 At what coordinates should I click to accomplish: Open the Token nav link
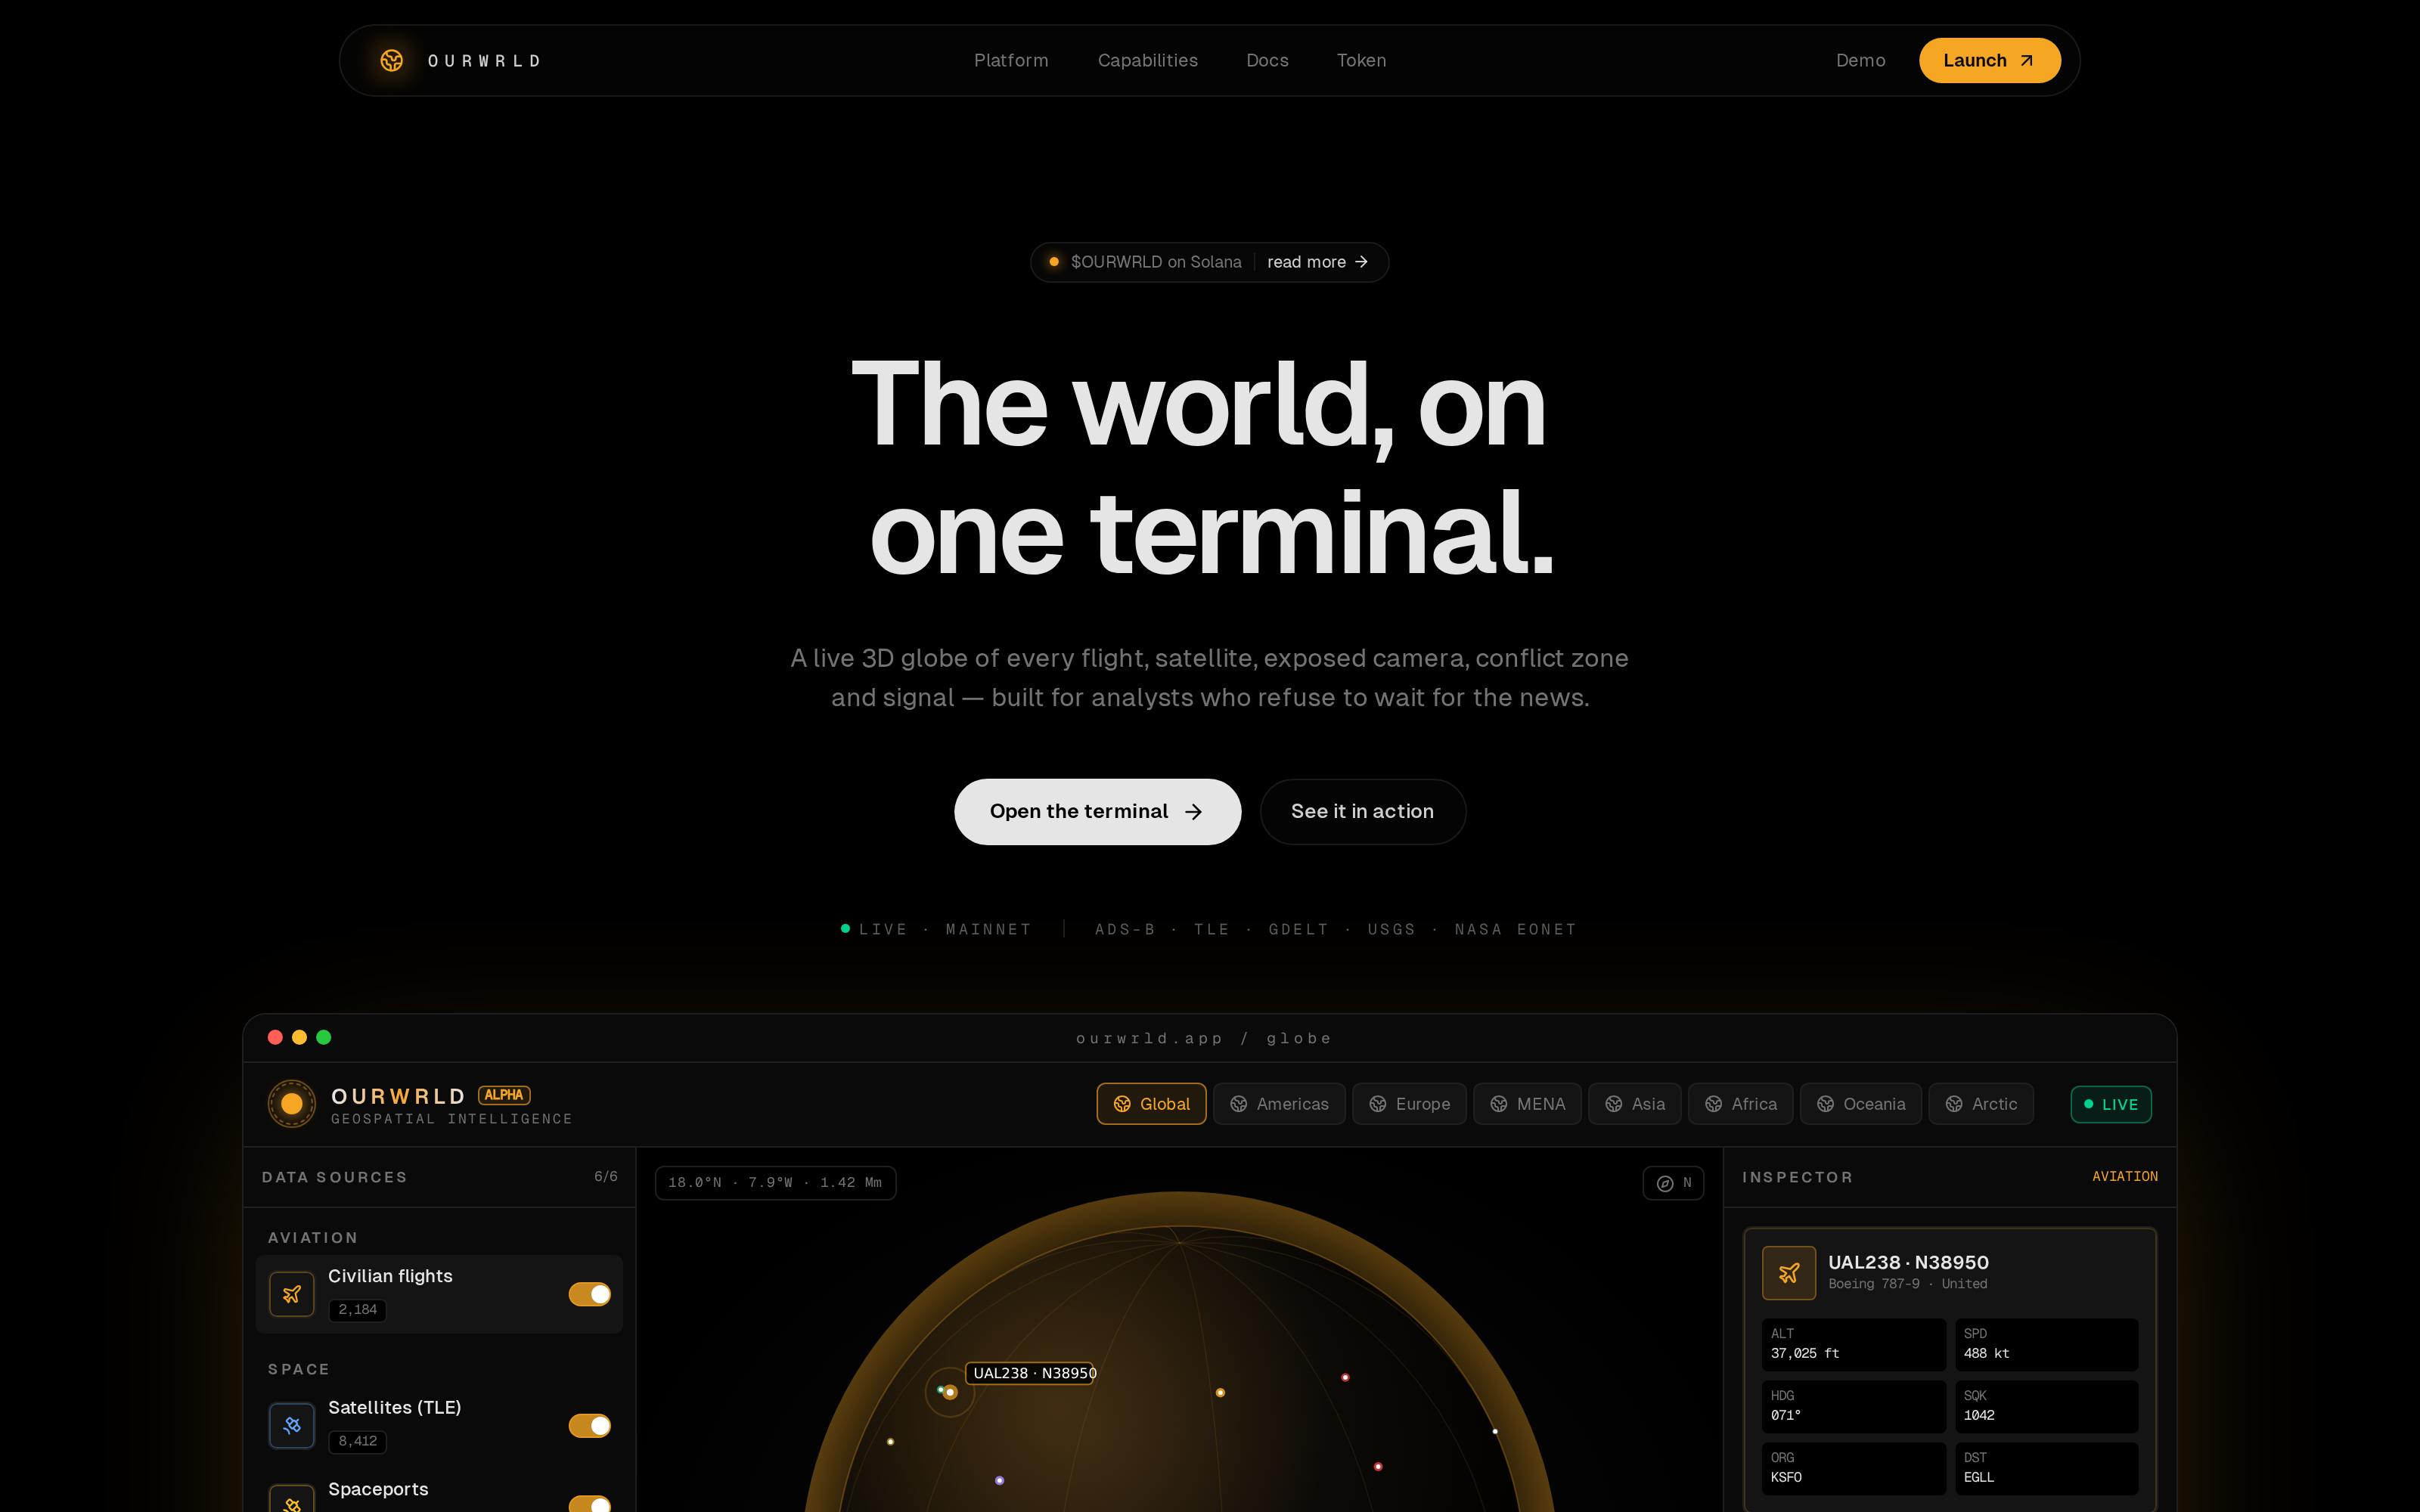[1361, 61]
